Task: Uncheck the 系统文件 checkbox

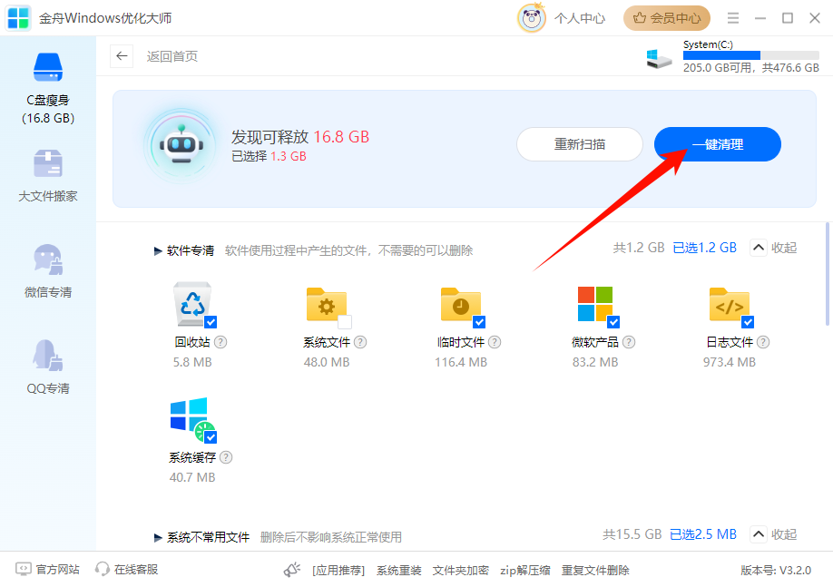Action: [x=344, y=321]
